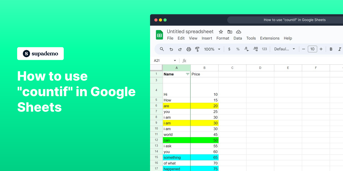Redo the last action

pos(180,49)
